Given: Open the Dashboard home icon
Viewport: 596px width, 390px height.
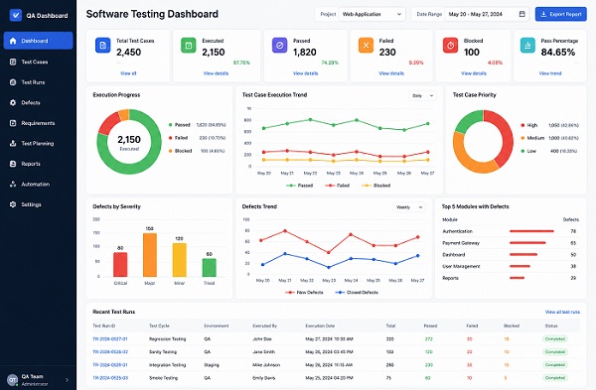Looking at the screenshot, I should pos(13,41).
